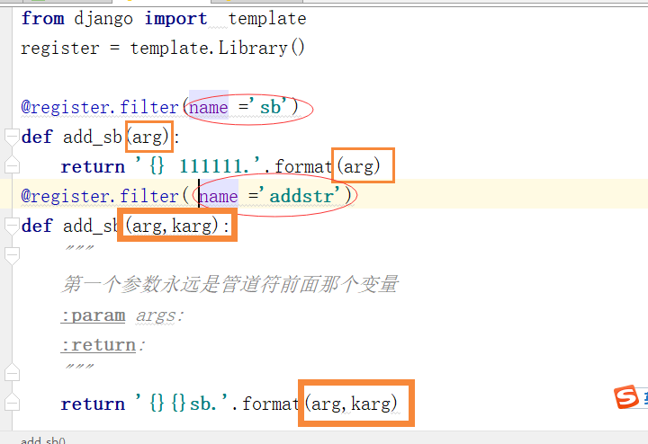
Task: Click 'template' at the end of the import line
Action: 267,19
